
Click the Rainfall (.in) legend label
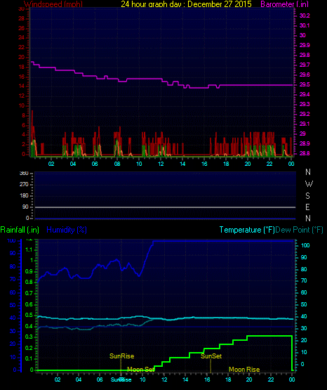coord(20,230)
